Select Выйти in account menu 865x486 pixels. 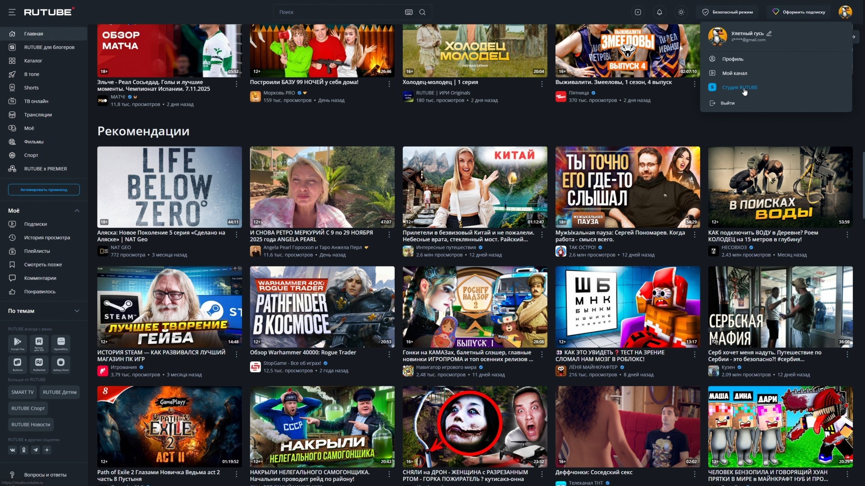(728, 103)
